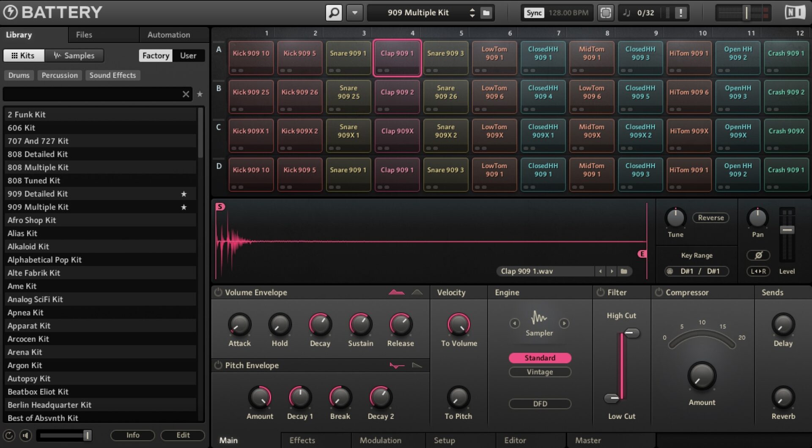Screen dimensions: 812x448
Task: Open the Automation tab
Action: click(168, 35)
